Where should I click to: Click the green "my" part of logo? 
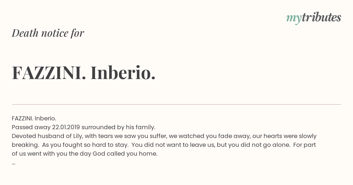[x=294, y=19]
